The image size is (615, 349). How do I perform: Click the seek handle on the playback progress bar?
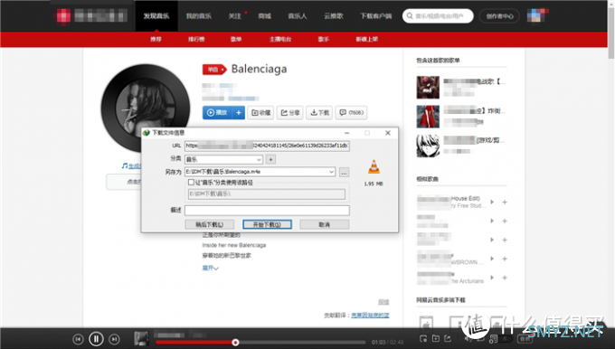click(235, 343)
